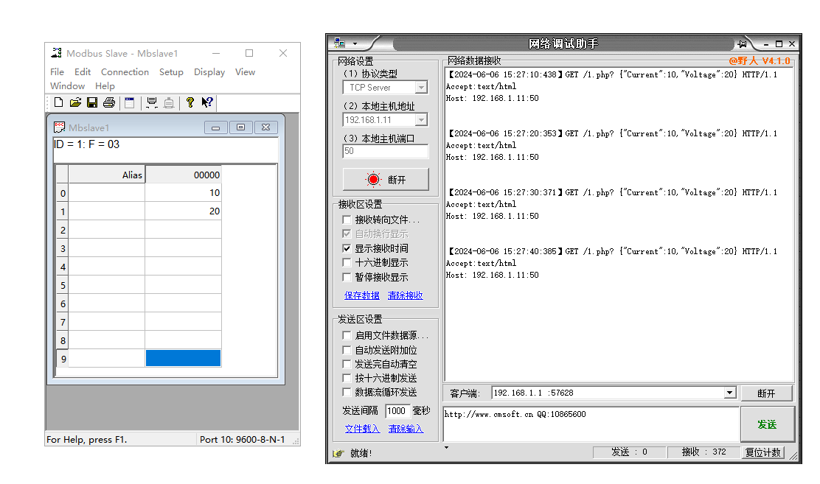Click the 断开 button next to client address
The height and width of the screenshot is (484, 820).
(766, 393)
